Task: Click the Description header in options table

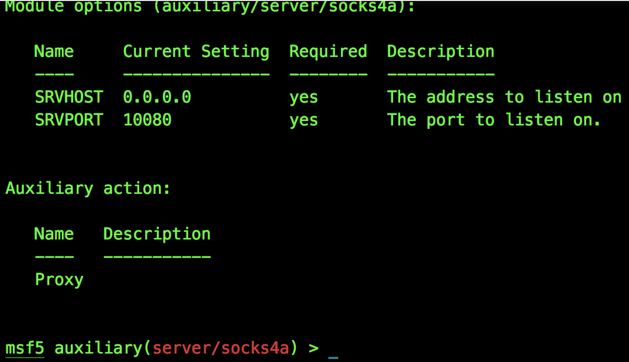Action: click(440, 52)
